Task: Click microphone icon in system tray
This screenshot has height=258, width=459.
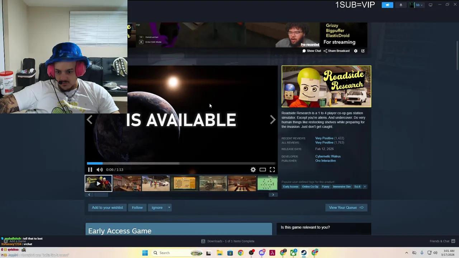Action: pyautogui.click(x=422, y=253)
